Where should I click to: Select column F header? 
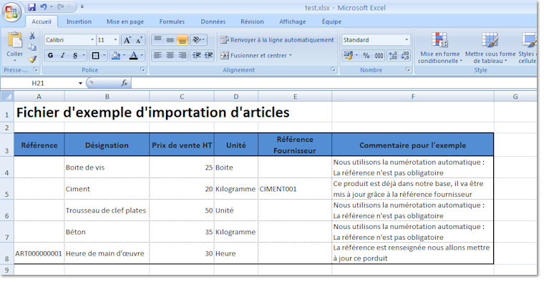click(413, 97)
